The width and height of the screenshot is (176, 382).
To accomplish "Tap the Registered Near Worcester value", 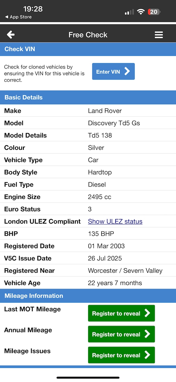I will pos(125,271).
